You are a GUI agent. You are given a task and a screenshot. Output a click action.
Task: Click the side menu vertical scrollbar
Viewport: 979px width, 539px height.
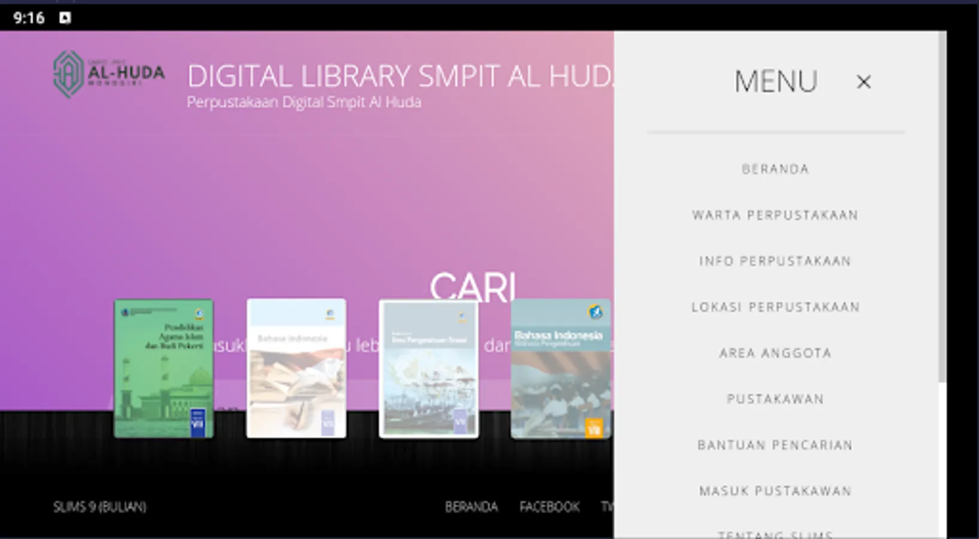coord(942,207)
